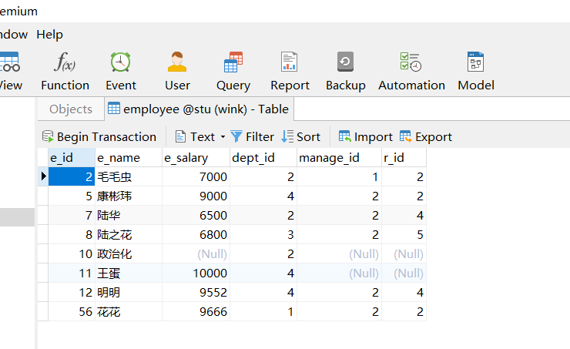The height and width of the screenshot is (349, 570).
Task: Select name cell 明明
Action: coord(129,292)
